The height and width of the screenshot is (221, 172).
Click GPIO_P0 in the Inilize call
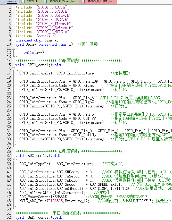click(53, 90)
